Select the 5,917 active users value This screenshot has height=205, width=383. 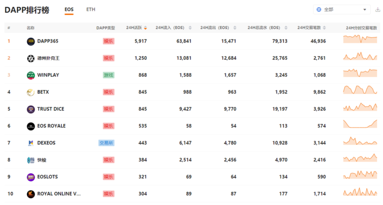click(x=141, y=41)
